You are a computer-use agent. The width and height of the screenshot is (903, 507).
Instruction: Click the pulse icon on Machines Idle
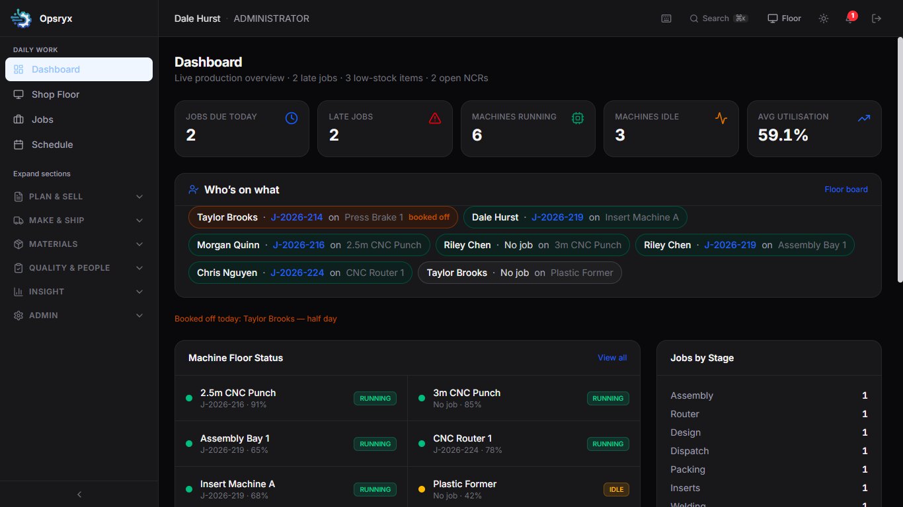721,118
